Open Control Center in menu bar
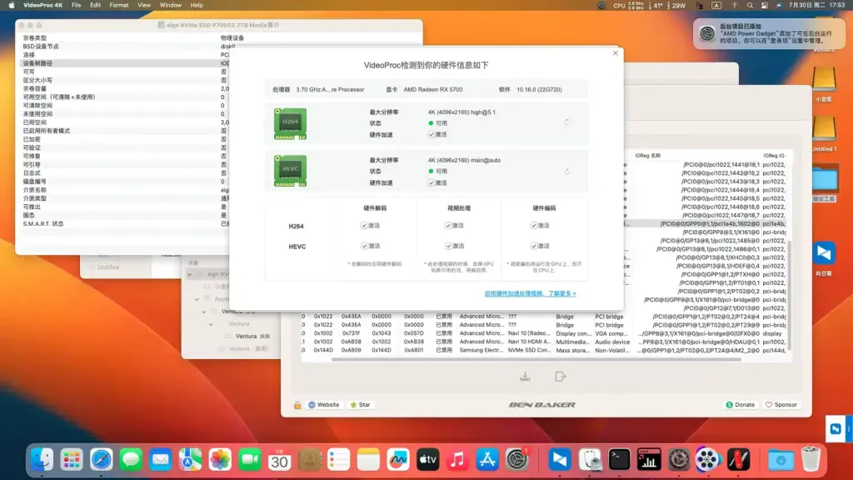The width and height of the screenshot is (853, 480). (x=765, y=6)
